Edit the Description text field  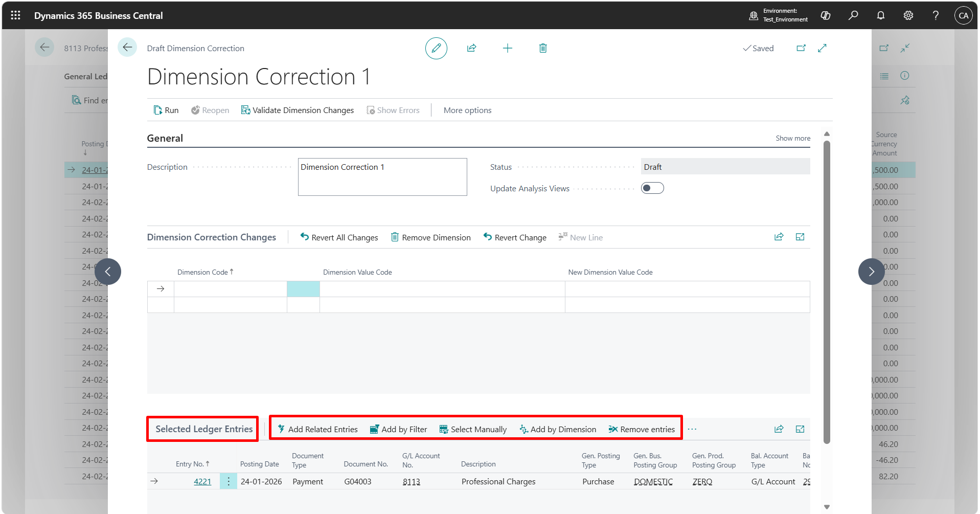[x=382, y=177]
